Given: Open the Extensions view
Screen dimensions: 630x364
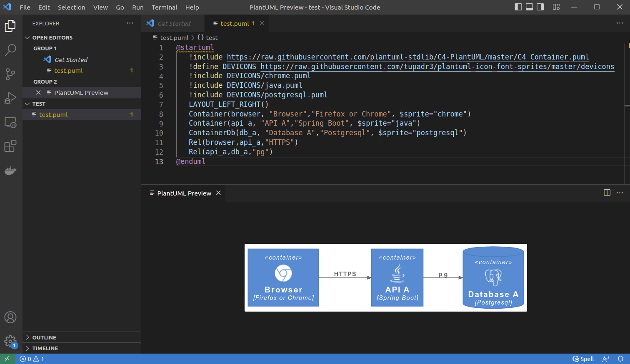Looking at the screenshot, I should pyautogui.click(x=10, y=146).
